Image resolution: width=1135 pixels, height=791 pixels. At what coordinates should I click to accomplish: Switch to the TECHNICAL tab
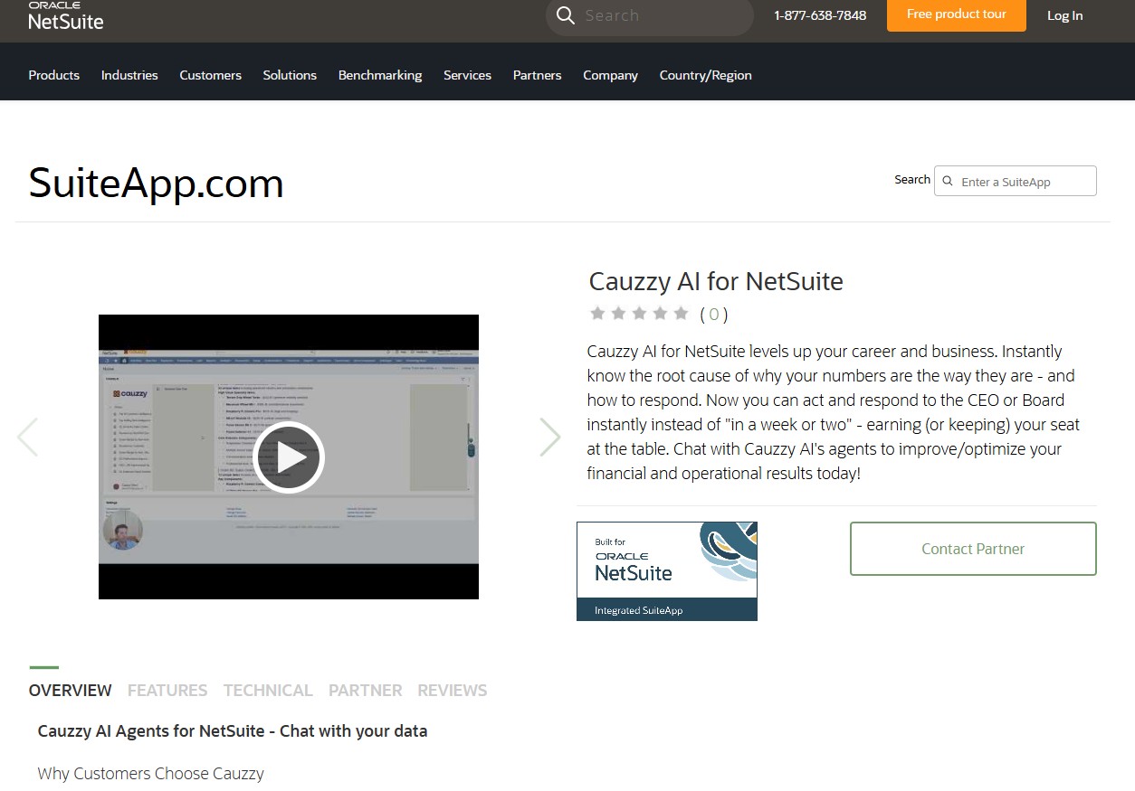coord(268,690)
